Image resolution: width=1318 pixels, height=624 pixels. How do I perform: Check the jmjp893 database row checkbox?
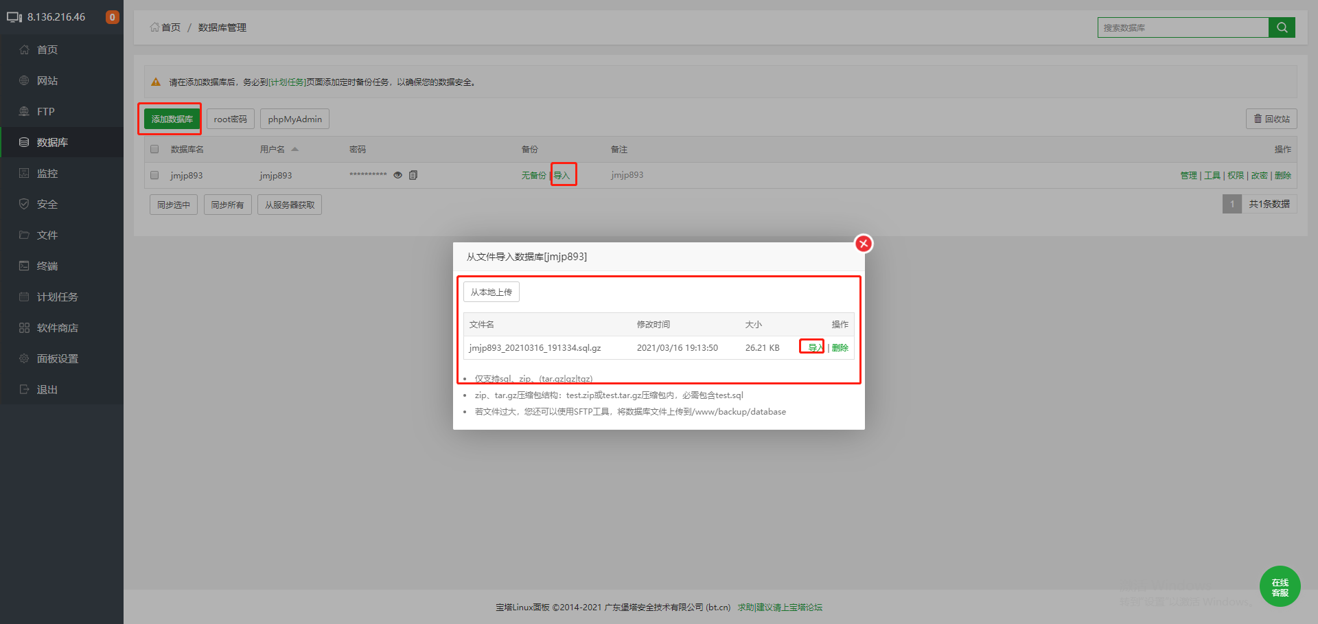tap(154, 175)
